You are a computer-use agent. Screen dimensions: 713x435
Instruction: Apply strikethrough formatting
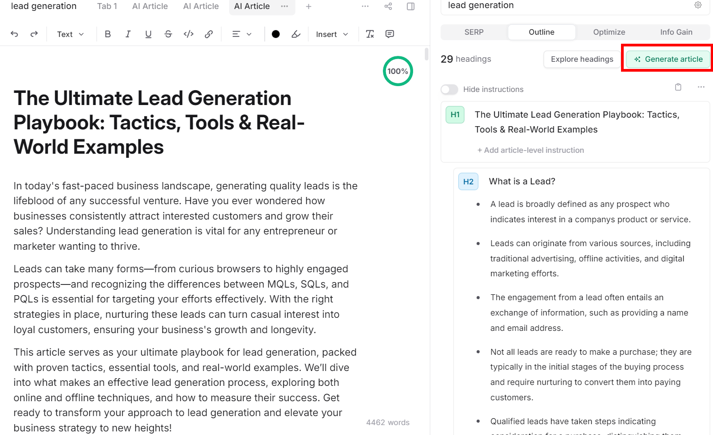[x=168, y=34]
